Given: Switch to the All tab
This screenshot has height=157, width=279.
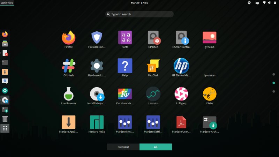Looking at the screenshot, I should tap(156, 147).
